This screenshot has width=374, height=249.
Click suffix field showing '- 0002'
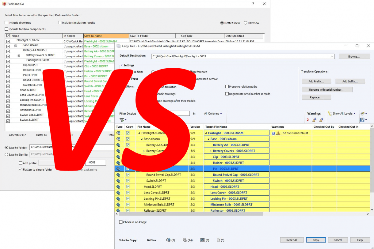[96, 163]
